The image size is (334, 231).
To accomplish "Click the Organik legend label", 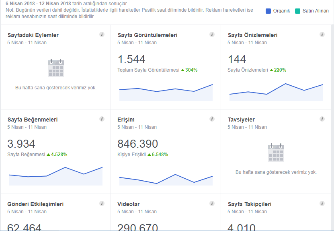I will pyautogui.click(x=282, y=11).
